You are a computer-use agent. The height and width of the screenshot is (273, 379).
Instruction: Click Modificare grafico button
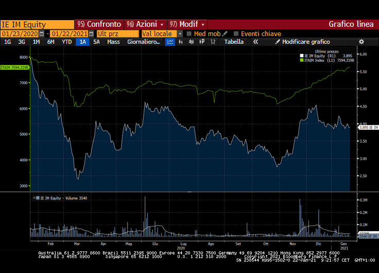(x=302, y=42)
